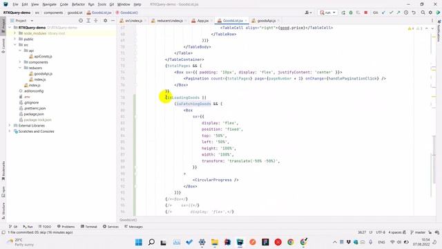The height and width of the screenshot is (249, 442).
Task: Click the read-only lock icon in status bar
Action: click(x=430, y=232)
